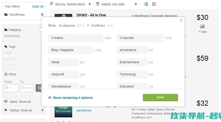
Task: Click the Price section header
Action: (x=10, y=74)
